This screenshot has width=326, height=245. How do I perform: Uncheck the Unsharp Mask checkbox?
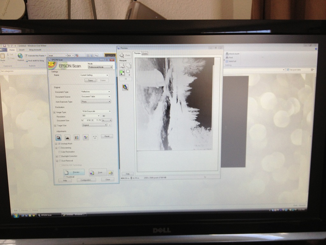coord(59,144)
